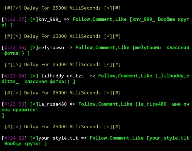The height and width of the screenshot is (151, 192).
Task: Click white la_risa480 username
Action: [x=53, y=104]
